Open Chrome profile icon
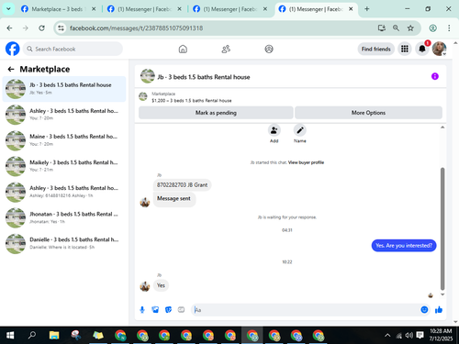Image resolution: width=459 pixels, height=344 pixels. click(x=432, y=28)
